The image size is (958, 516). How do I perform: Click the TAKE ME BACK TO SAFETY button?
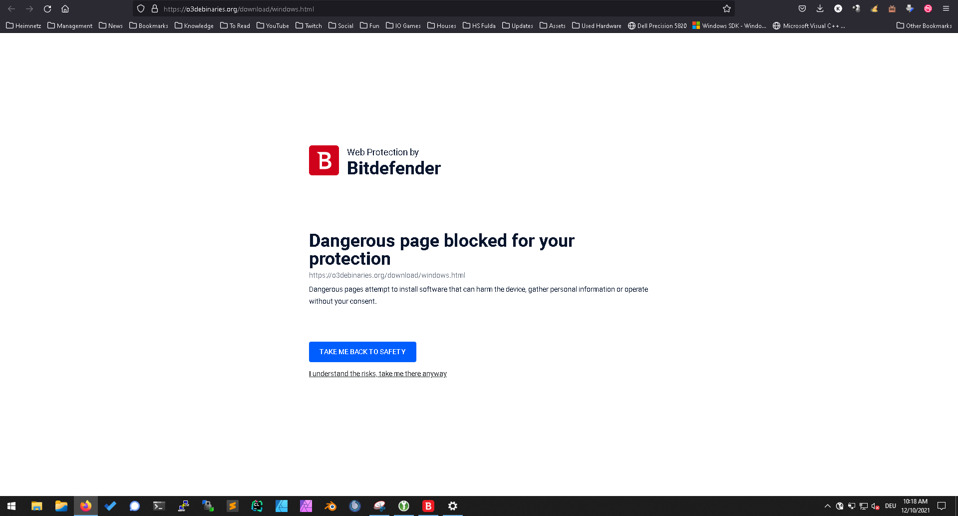tap(362, 352)
